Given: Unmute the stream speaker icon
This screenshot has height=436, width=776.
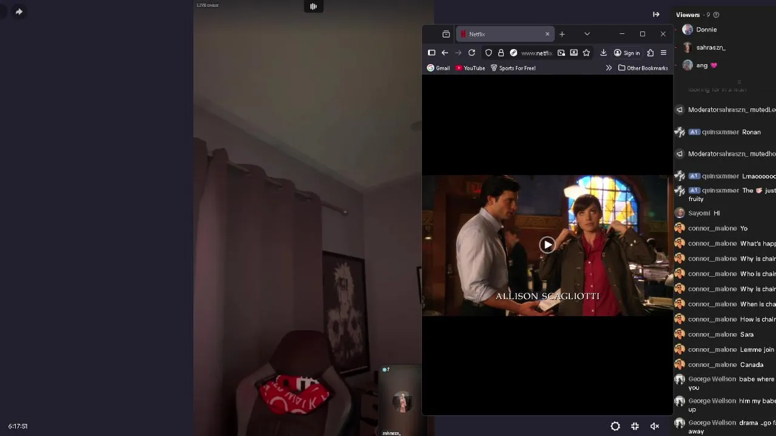Looking at the screenshot, I should 655,426.
